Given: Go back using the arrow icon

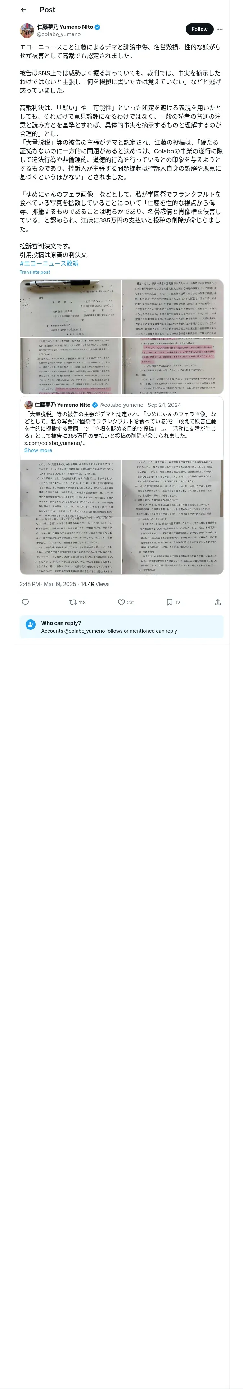Looking at the screenshot, I should click(24, 10).
